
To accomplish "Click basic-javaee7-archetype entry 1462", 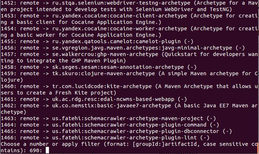I will click(112, 106).
